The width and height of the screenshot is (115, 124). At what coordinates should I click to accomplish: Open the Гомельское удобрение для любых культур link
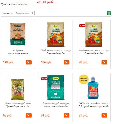tap(56, 105)
